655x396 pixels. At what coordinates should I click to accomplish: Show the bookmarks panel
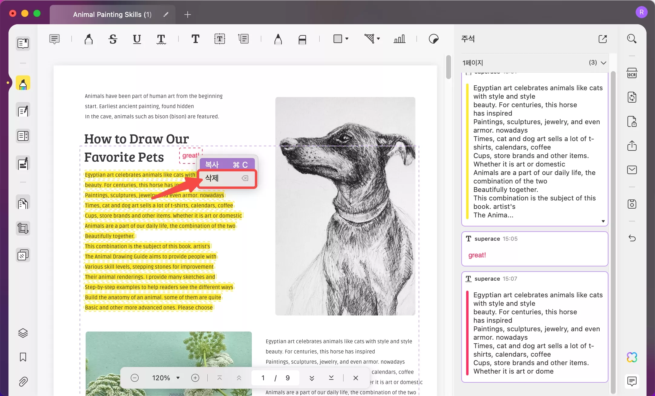23,357
